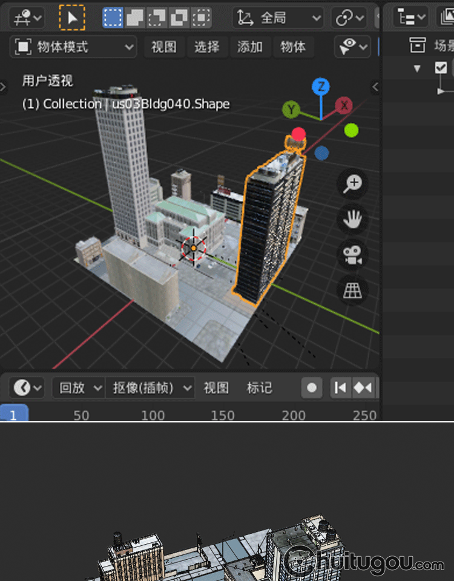
Task: Select the box select tool arrow icon
Action: (x=72, y=18)
